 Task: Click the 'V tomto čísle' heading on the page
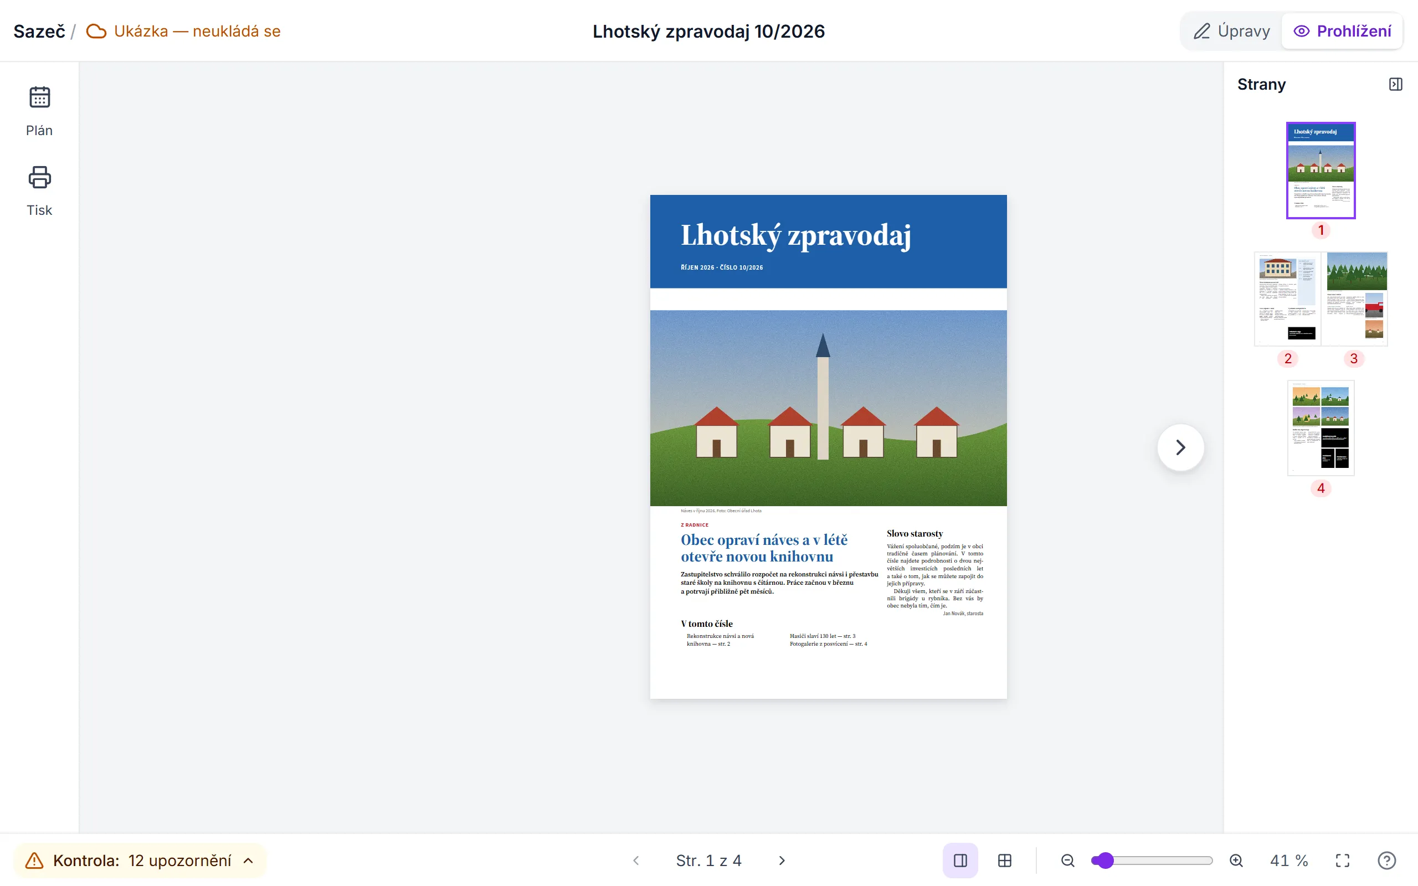[707, 624]
